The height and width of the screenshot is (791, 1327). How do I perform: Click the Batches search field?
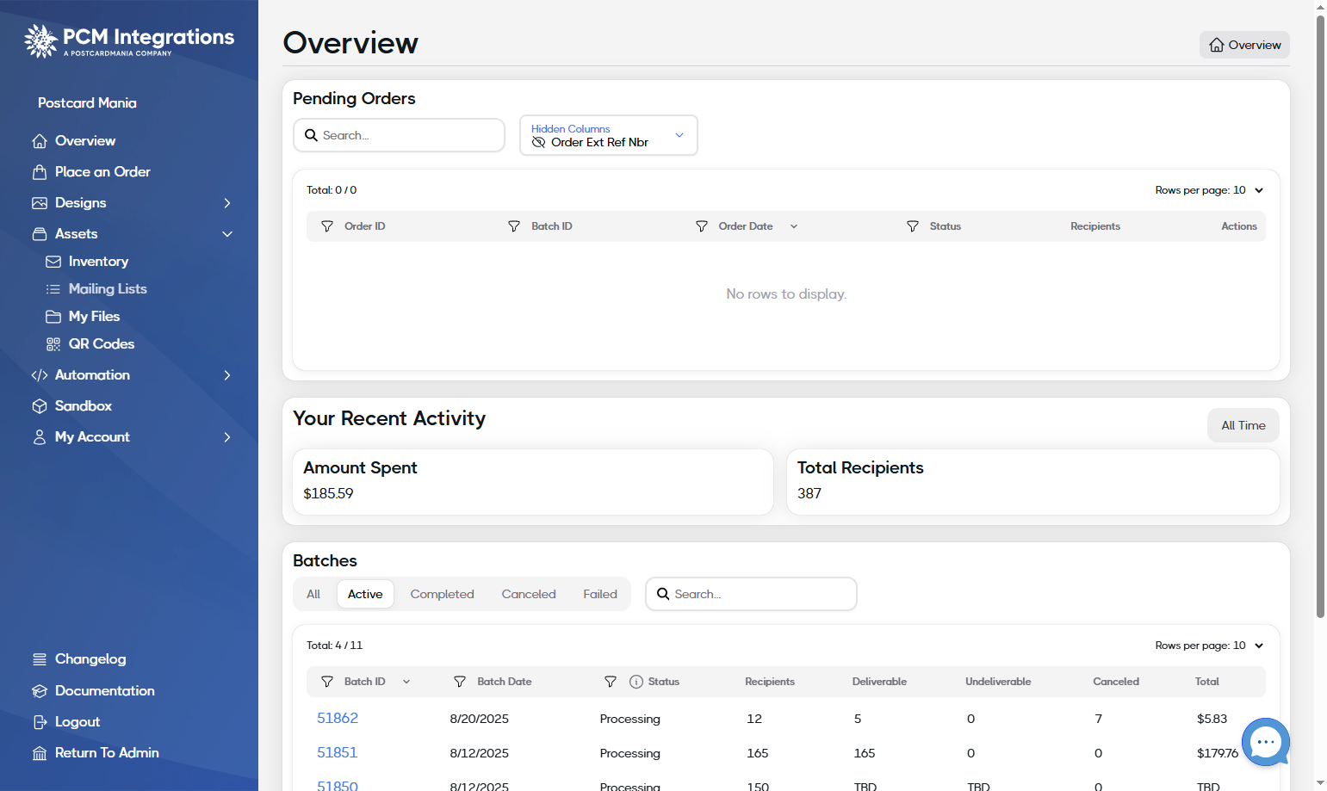(751, 594)
